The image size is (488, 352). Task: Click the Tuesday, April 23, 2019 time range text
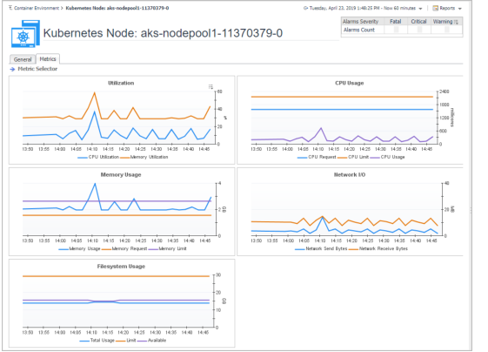(363, 8)
